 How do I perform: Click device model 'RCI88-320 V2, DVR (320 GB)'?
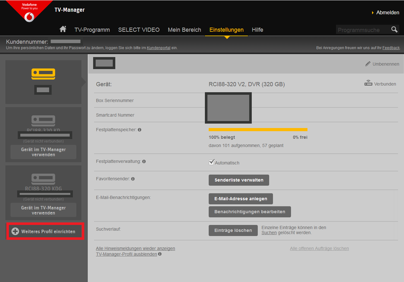pyautogui.click(x=247, y=84)
